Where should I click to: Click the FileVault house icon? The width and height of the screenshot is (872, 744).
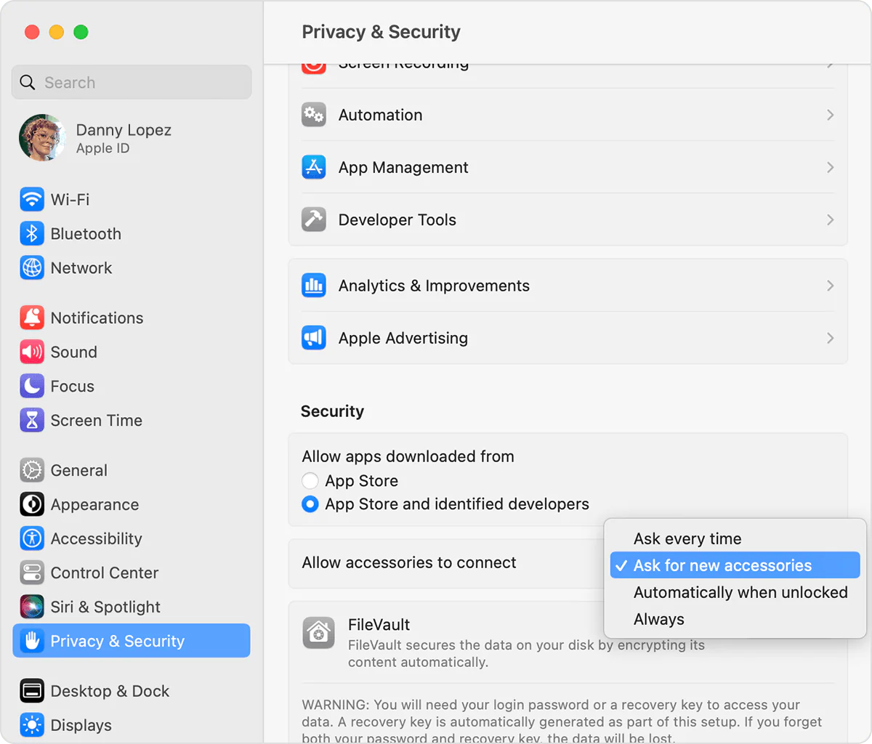tap(318, 633)
